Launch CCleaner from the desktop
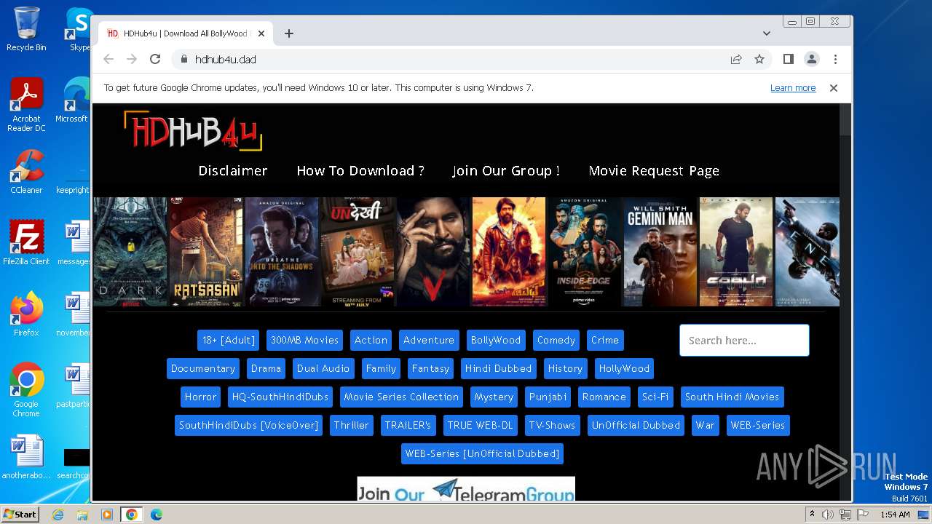 point(26,172)
